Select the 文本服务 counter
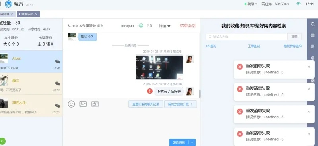This screenshot has height=146, width=318. 11,41
